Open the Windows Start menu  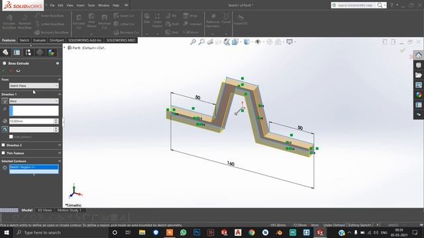coord(6,232)
